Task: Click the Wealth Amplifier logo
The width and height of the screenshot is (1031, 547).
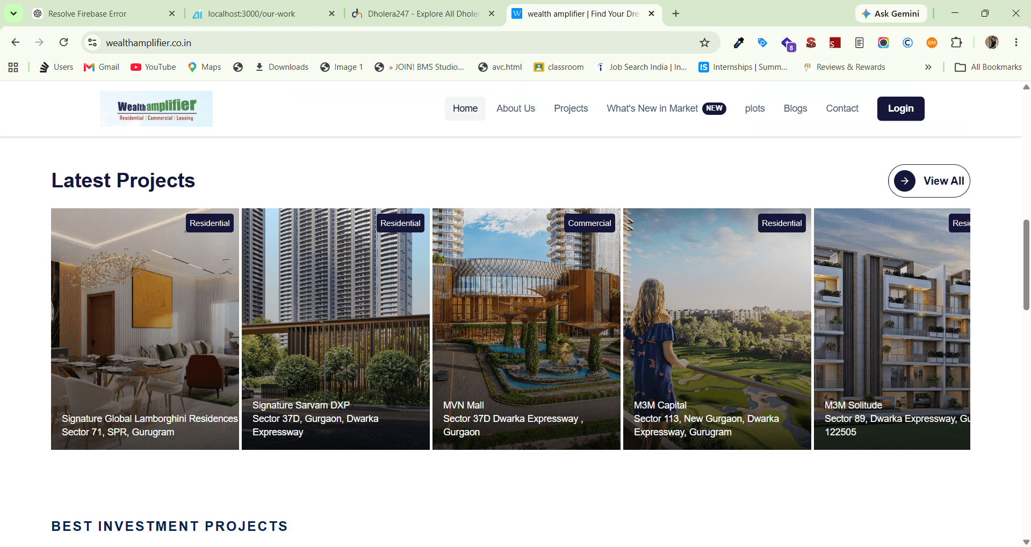Action: pyautogui.click(x=156, y=109)
